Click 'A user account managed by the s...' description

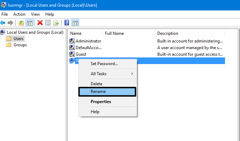[190, 48]
